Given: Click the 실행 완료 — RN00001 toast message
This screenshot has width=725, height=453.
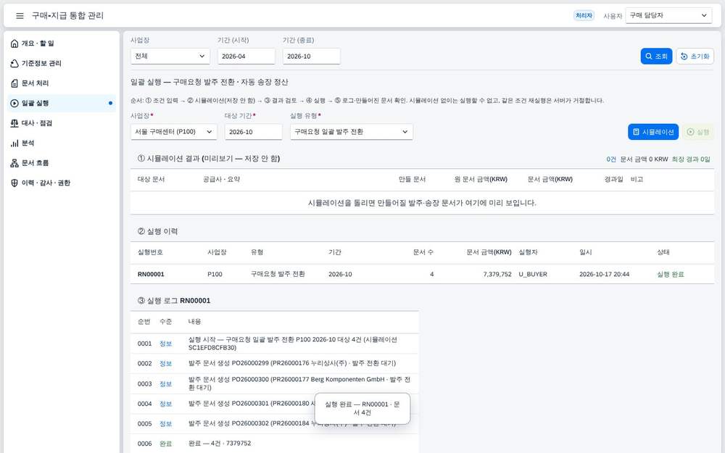Looking at the screenshot, I should click(x=362, y=408).
